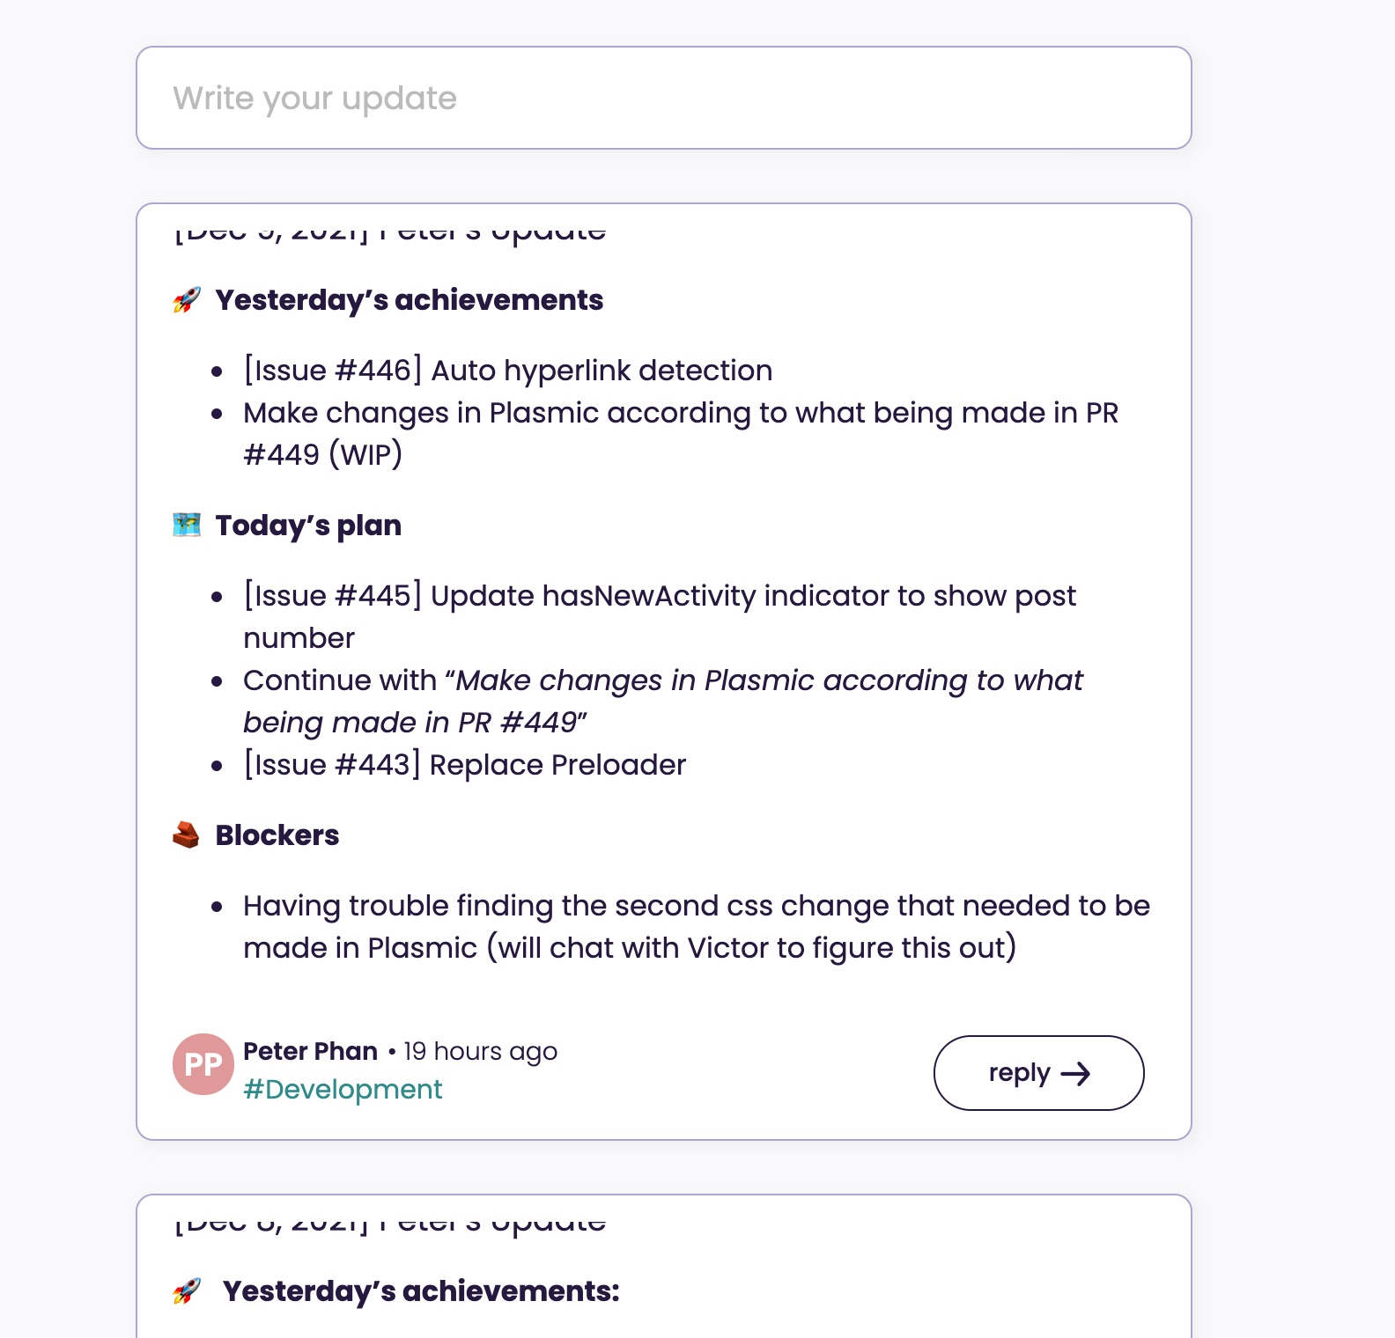Select the Dec 9 Peter's update title

coord(390,229)
